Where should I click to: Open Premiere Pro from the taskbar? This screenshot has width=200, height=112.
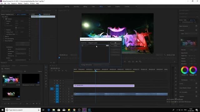tap(84, 110)
